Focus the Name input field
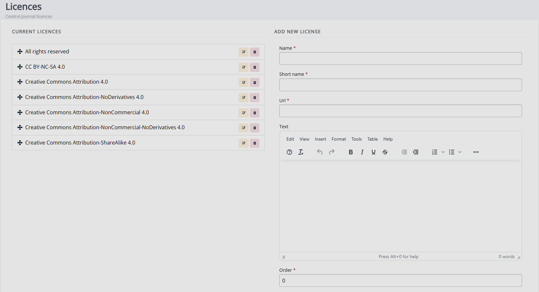Screen dimensions: 539x292 (400, 59)
